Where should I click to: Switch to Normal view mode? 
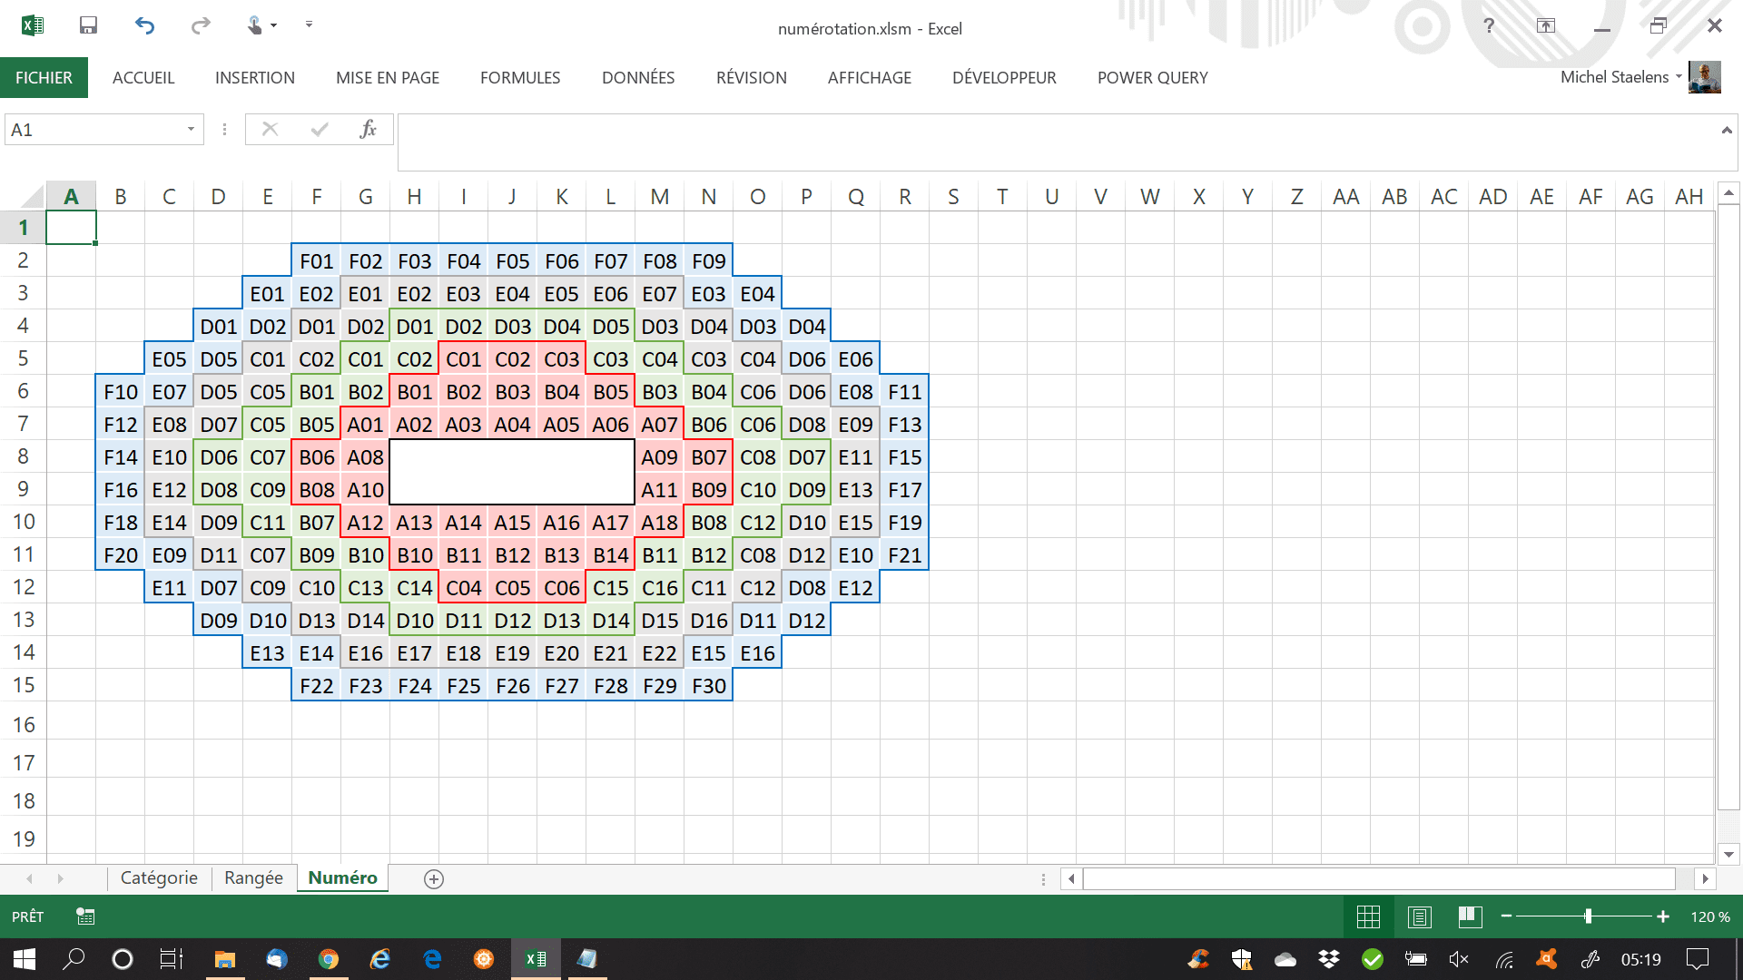pos(1368,916)
